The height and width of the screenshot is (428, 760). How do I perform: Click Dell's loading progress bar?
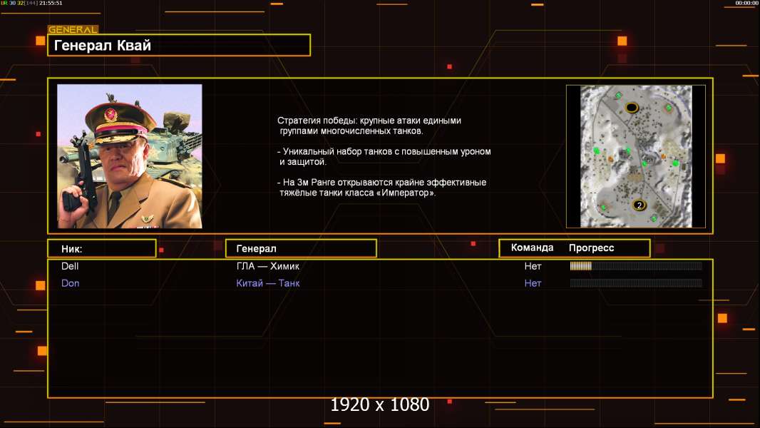click(636, 265)
